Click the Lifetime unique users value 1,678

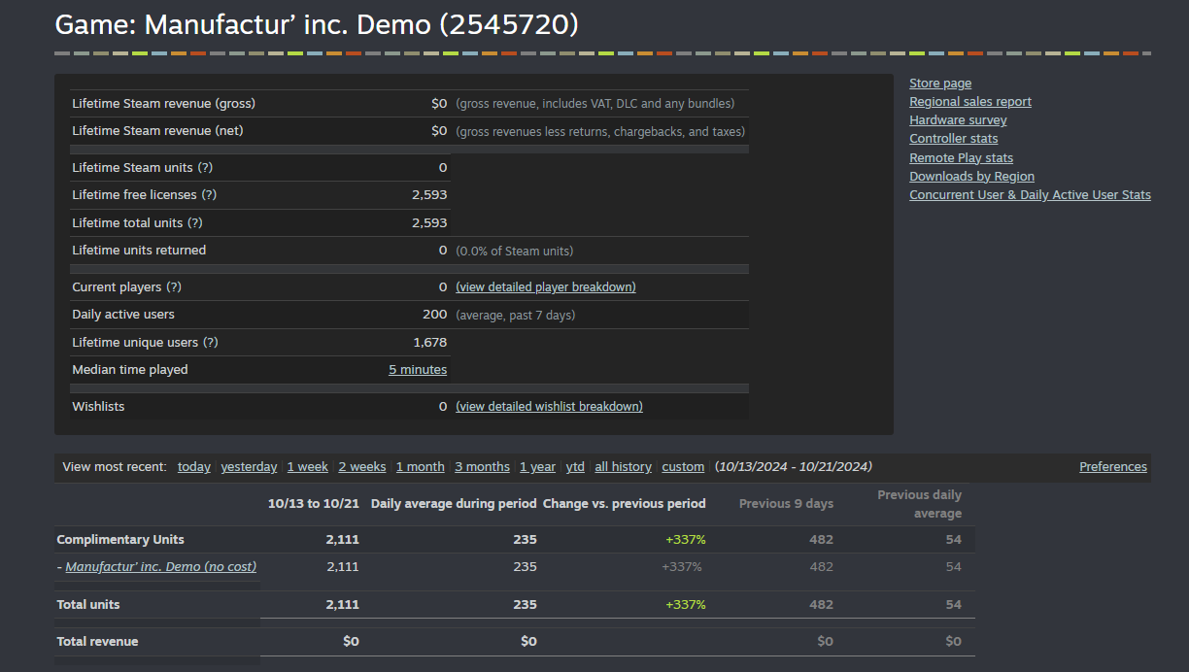pyautogui.click(x=430, y=343)
